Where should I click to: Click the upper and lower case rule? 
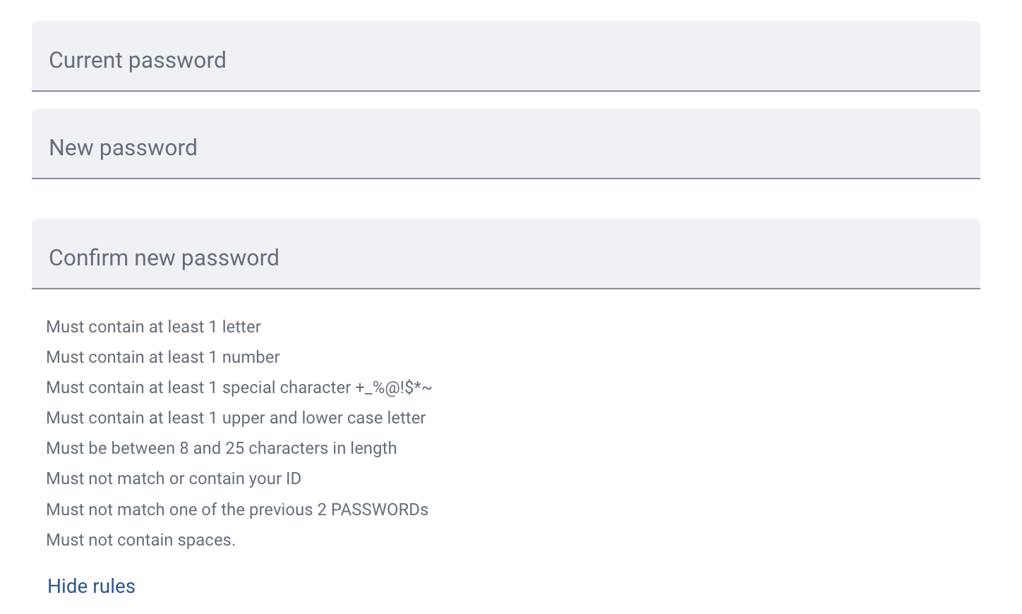(x=235, y=418)
